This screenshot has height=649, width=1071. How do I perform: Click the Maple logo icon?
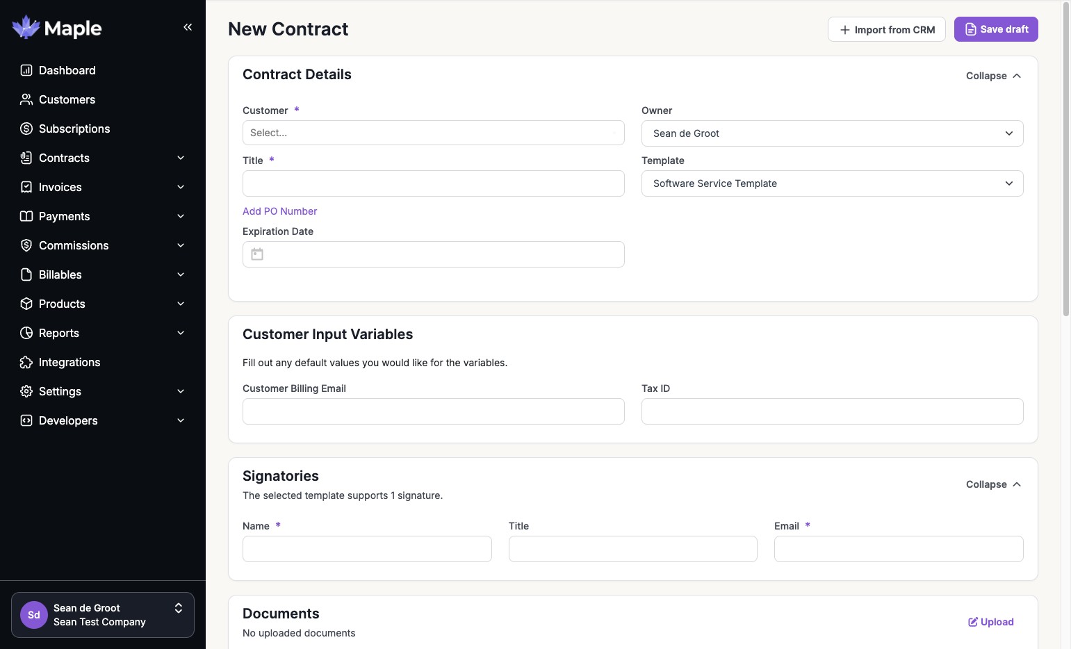[26, 28]
